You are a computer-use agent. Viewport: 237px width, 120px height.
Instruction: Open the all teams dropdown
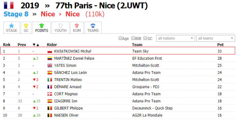216,38
